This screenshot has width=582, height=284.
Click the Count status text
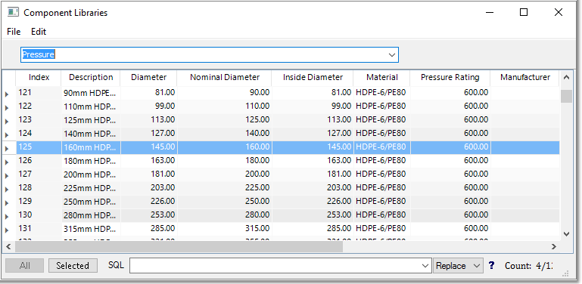pyautogui.click(x=528, y=266)
